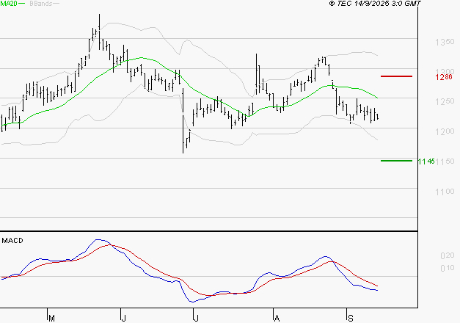Click the MA20 legend label

click(9, 4)
